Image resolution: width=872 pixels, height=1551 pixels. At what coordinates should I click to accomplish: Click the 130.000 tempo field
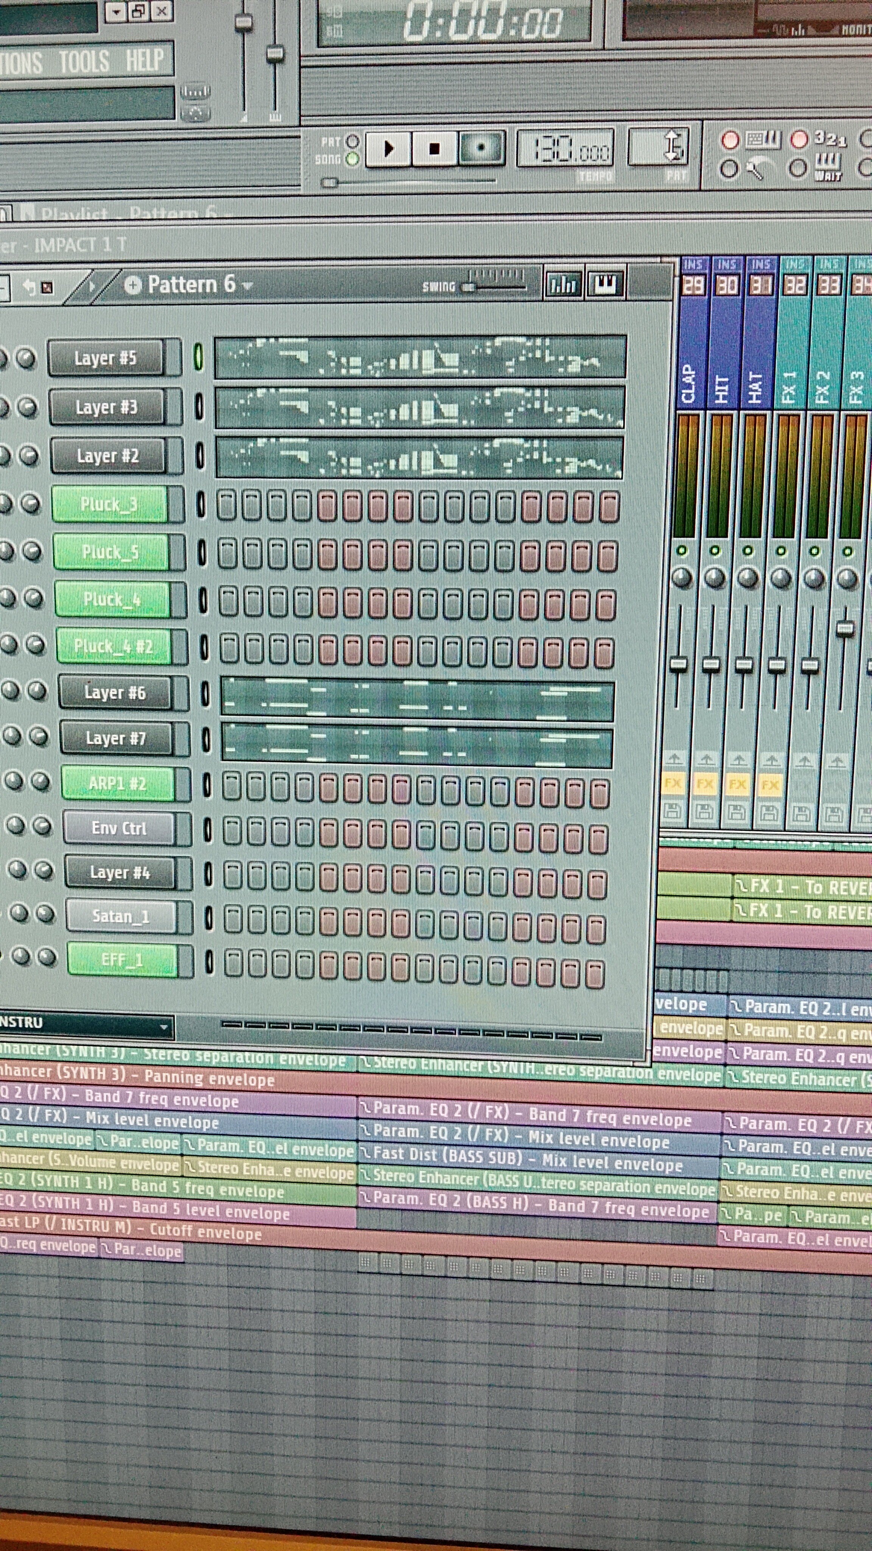[566, 148]
